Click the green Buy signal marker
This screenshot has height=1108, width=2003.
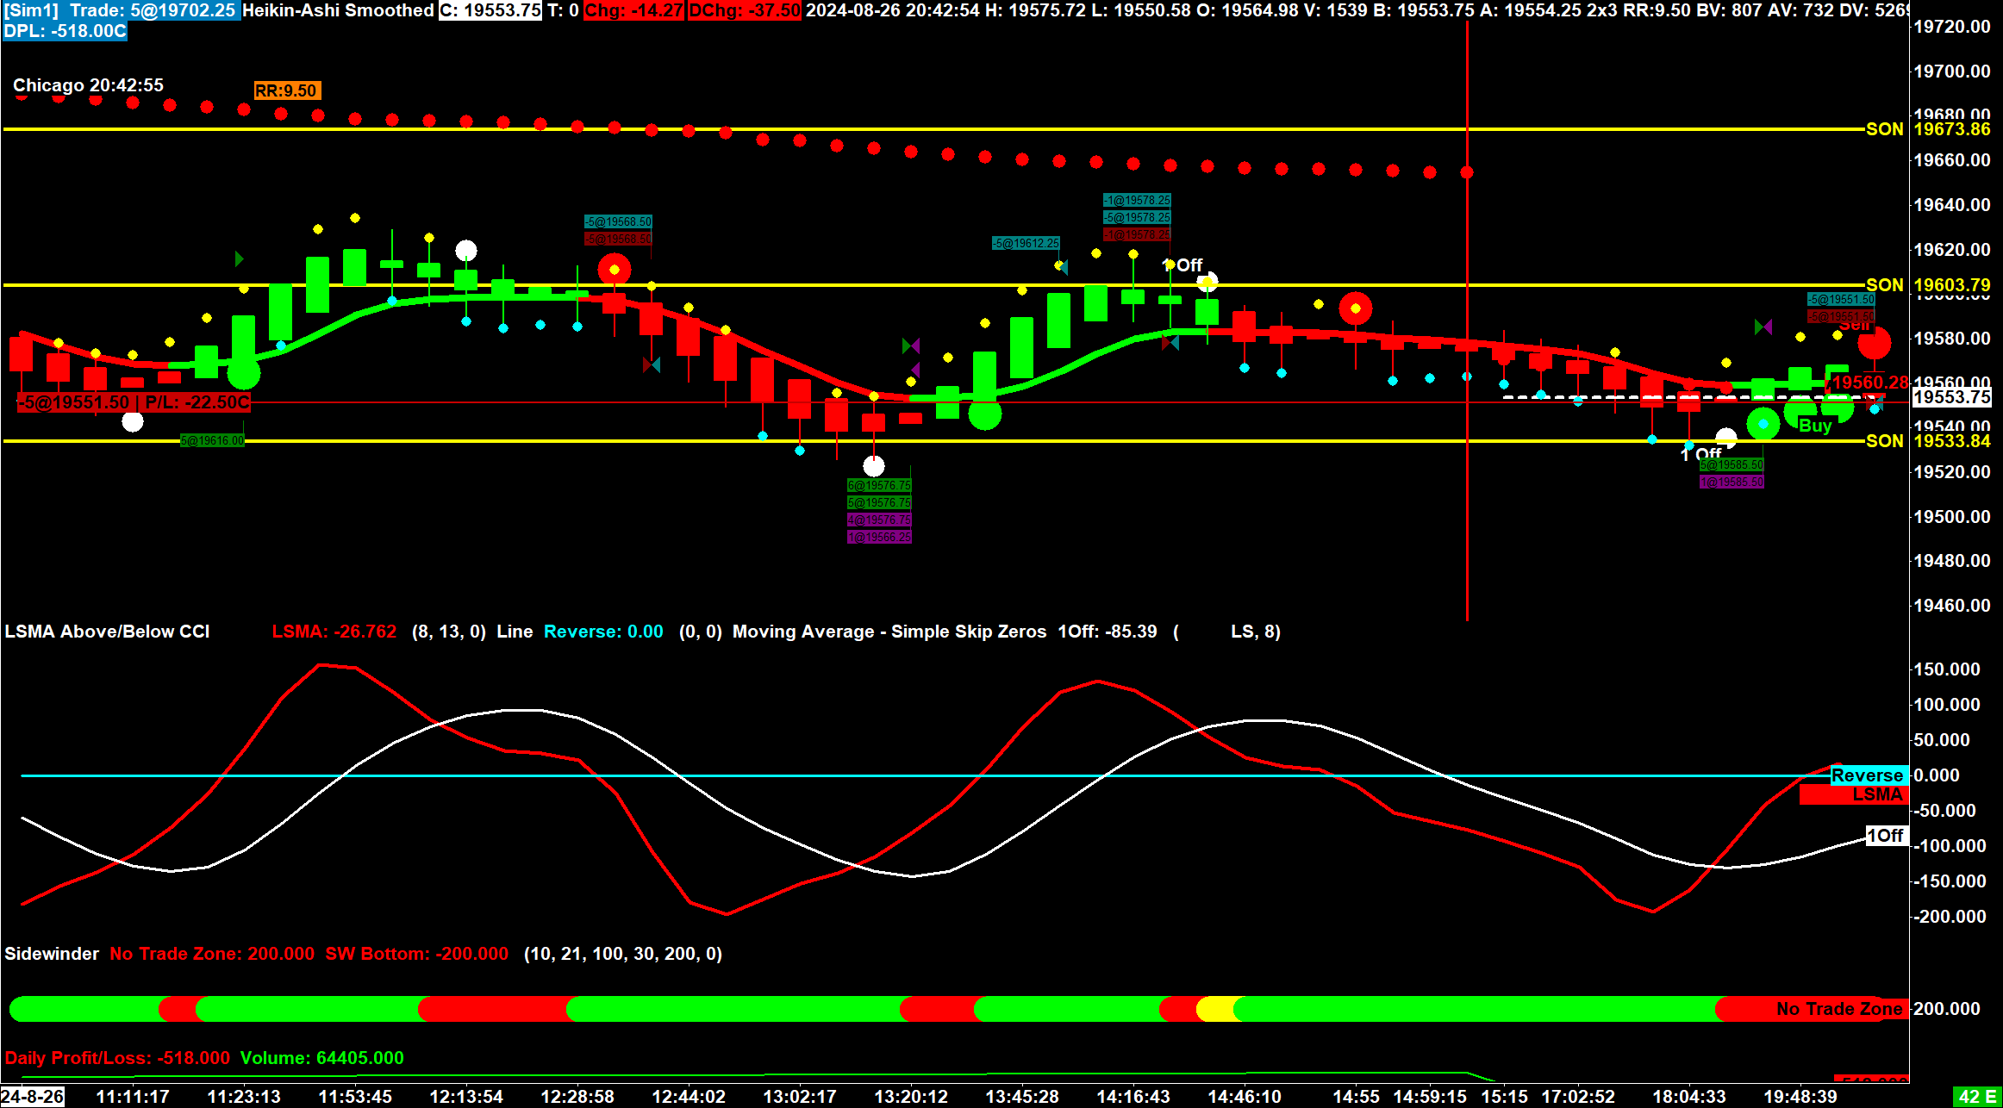click(x=1814, y=426)
